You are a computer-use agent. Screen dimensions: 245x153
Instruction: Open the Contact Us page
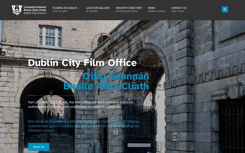(x=179, y=8)
